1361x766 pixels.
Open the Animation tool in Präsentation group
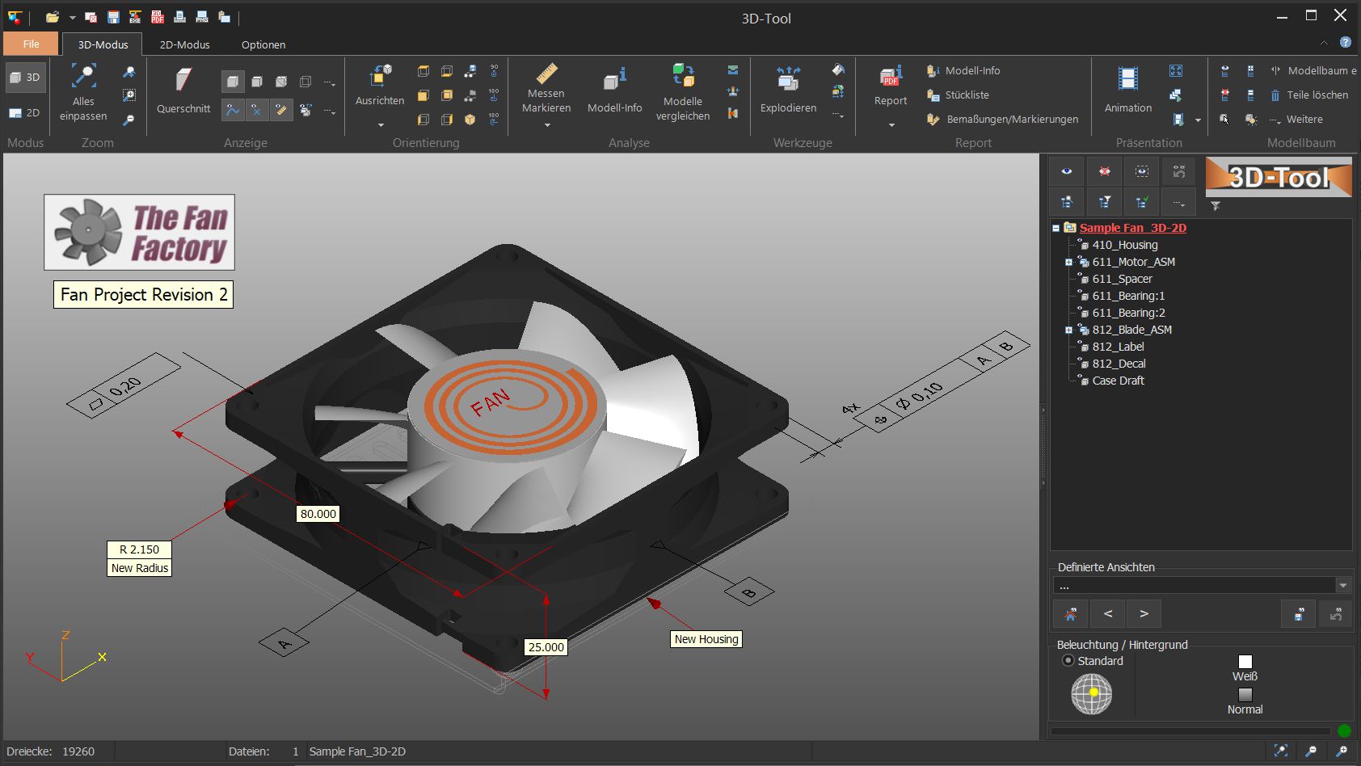[1127, 89]
